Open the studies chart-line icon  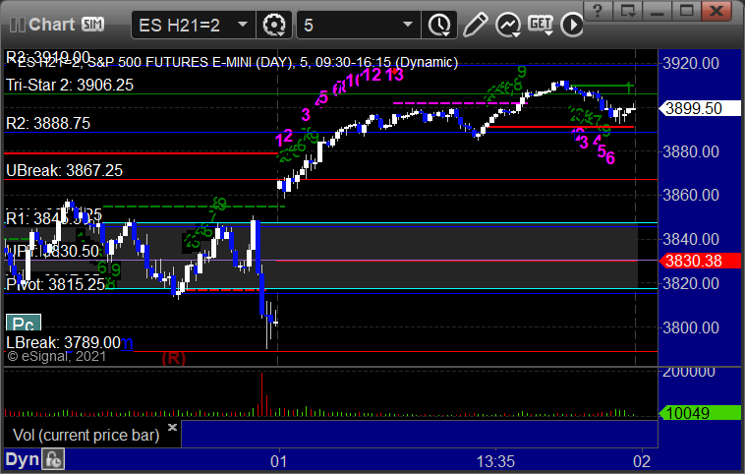click(x=508, y=25)
